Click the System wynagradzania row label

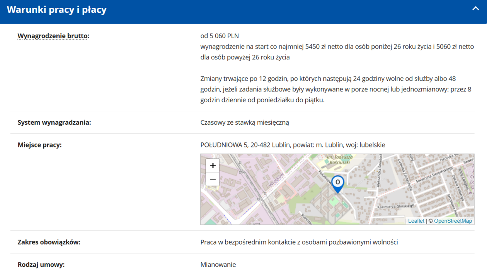coord(54,123)
